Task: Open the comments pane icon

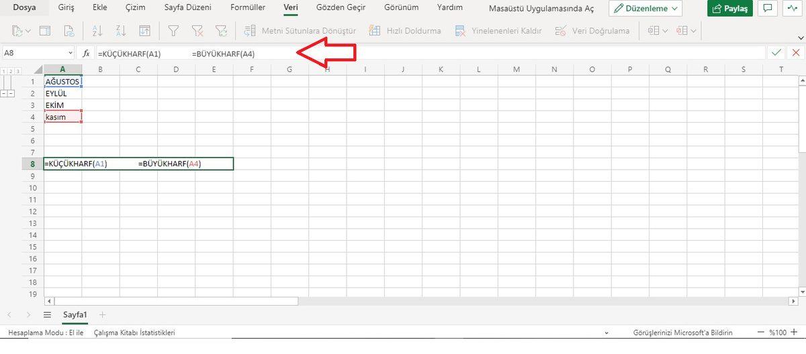Action: point(768,9)
